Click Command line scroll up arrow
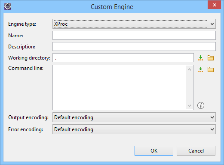Viewport: 224px width, 165px height. [x=189, y=69]
